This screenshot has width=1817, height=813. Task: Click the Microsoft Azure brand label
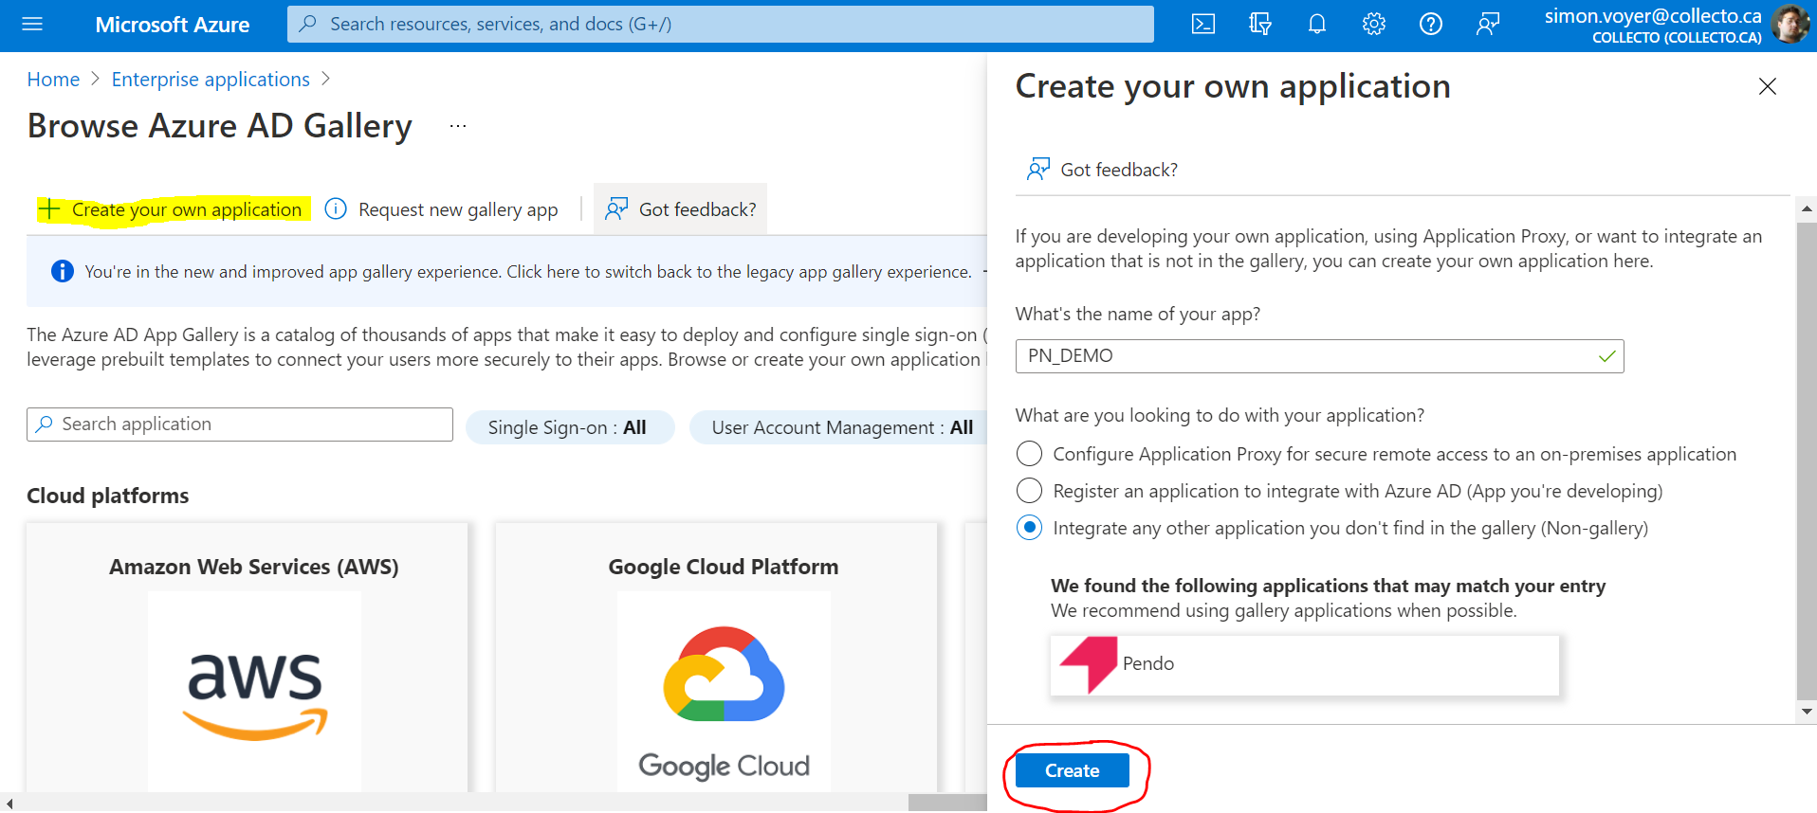click(x=173, y=25)
